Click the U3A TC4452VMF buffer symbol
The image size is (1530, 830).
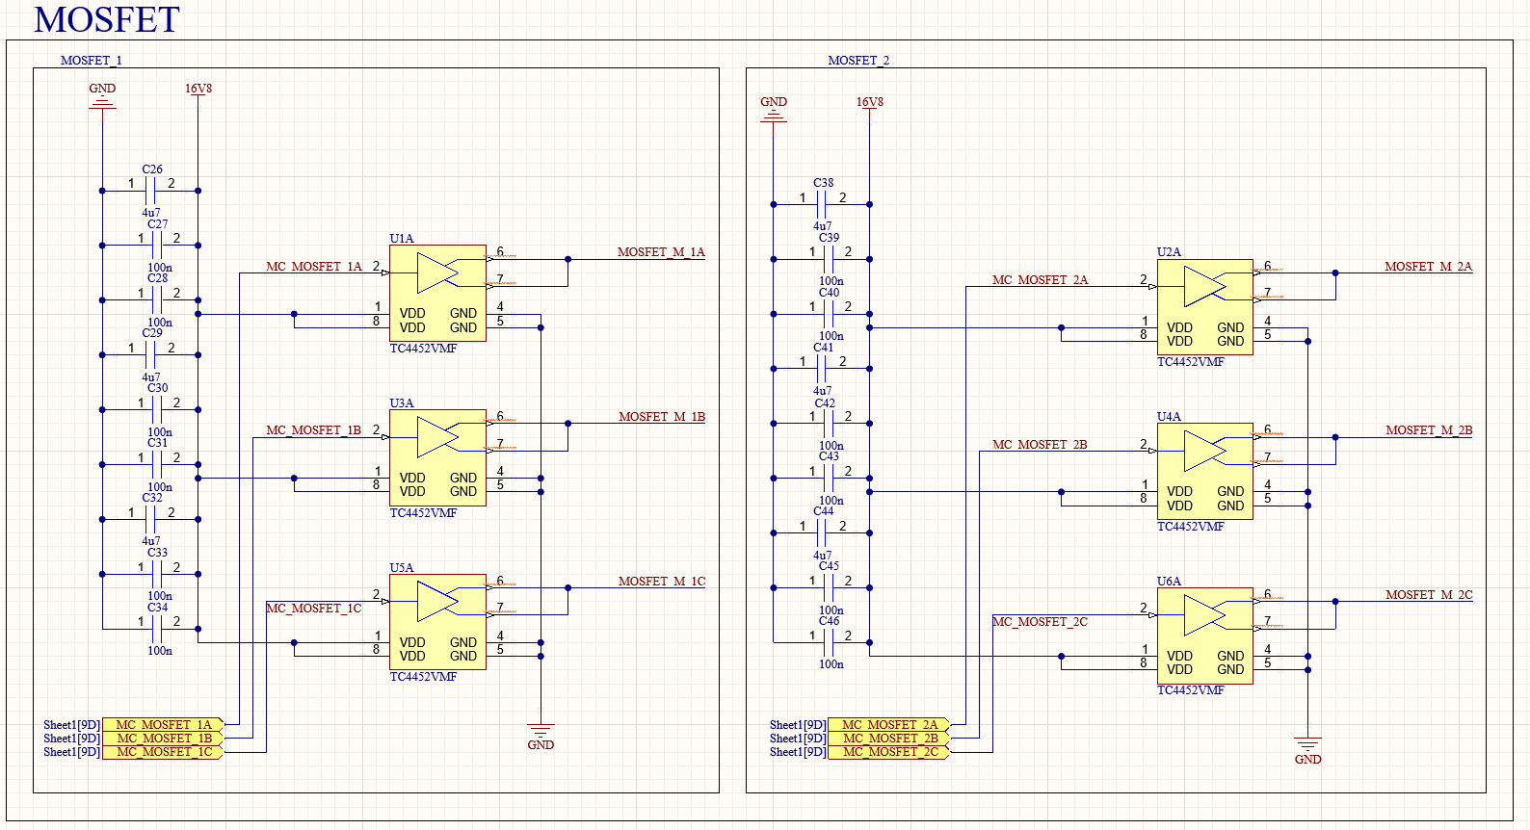437,457
